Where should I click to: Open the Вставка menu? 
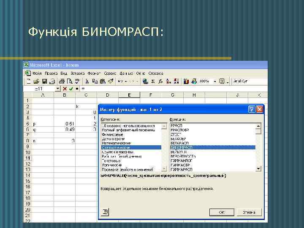(x=77, y=73)
